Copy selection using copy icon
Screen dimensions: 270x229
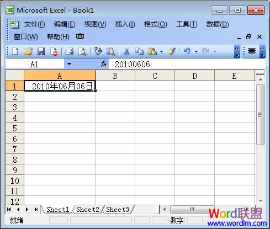[139, 51]
